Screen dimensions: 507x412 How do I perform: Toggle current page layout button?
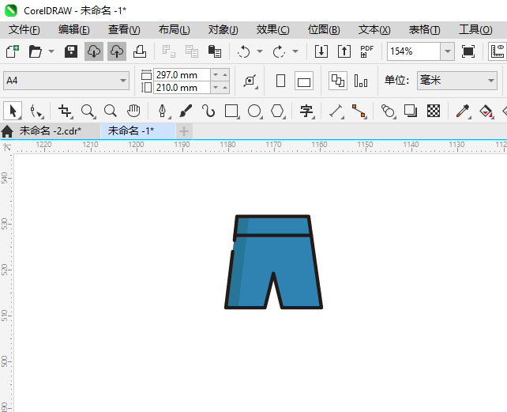pos(361,81)
